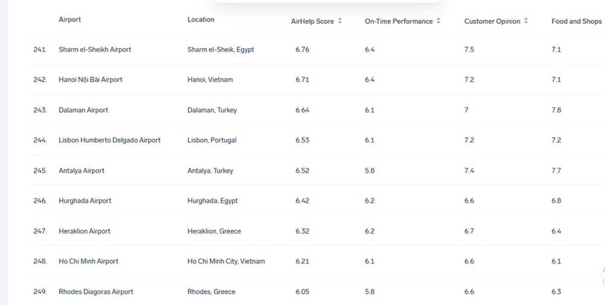
Task: Select Antalya Airport in the list
Action: tap(82, 171)
